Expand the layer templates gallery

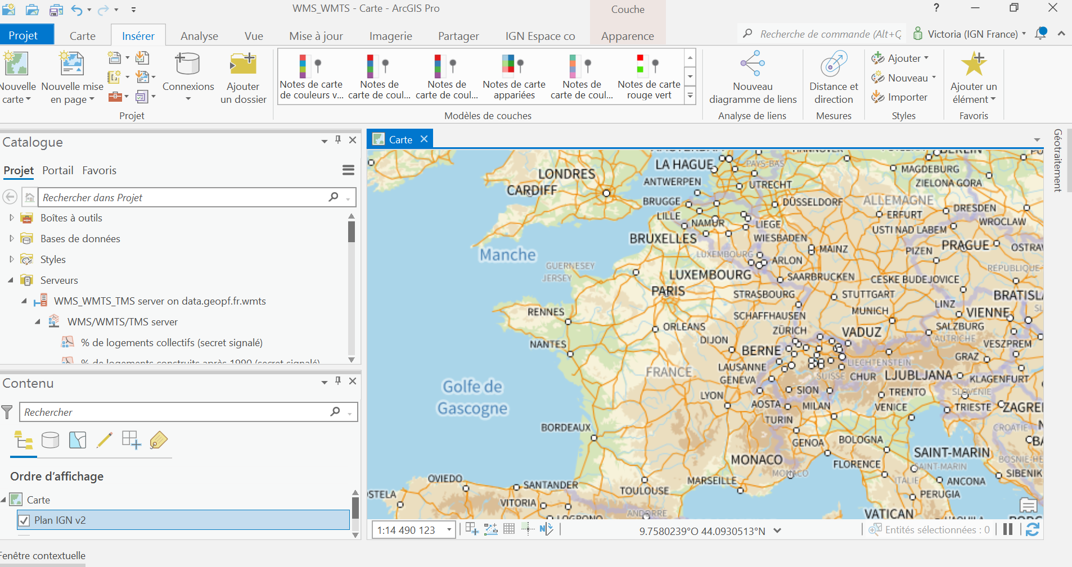tap(690, 96)
